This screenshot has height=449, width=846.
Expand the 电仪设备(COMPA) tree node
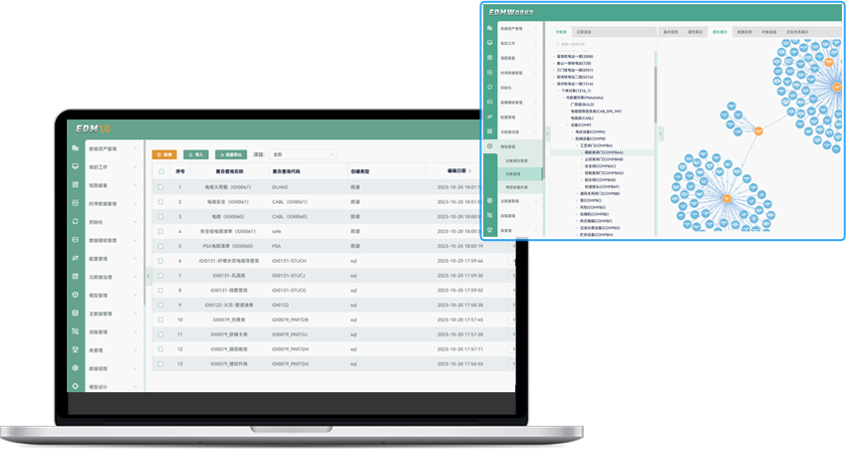[x=572, y=132]
